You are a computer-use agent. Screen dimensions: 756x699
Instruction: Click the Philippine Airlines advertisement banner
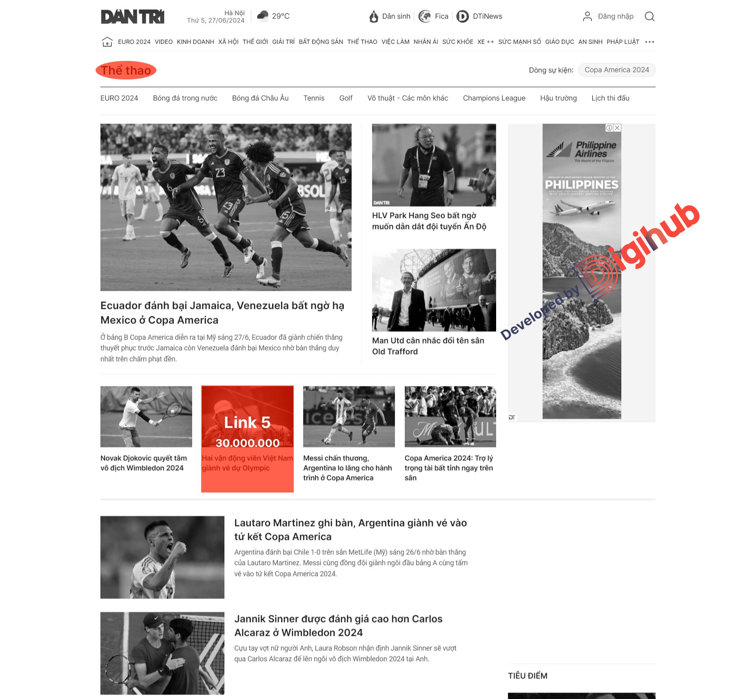(x=582, y=270)
